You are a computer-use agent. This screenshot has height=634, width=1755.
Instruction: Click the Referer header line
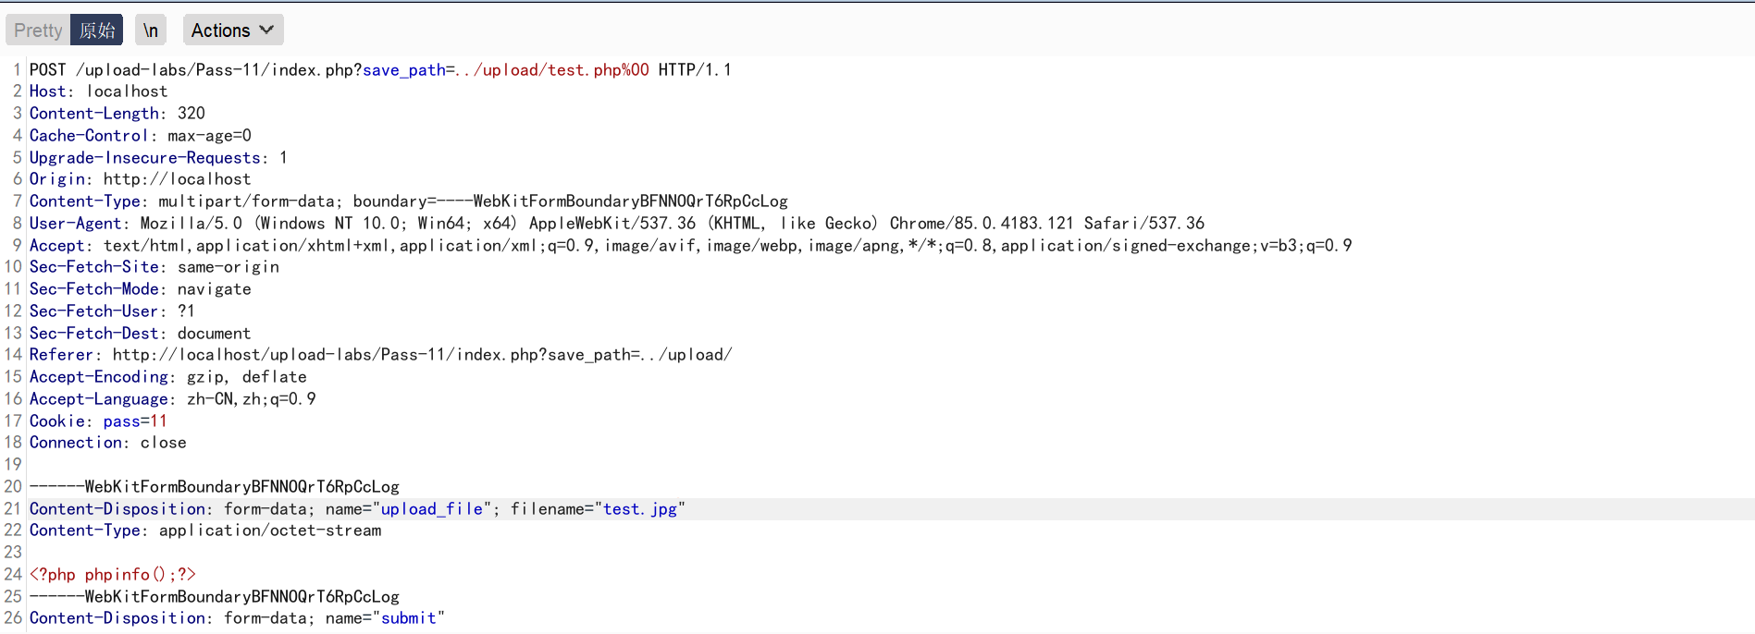pyautogui.click(x=380, y=355)
